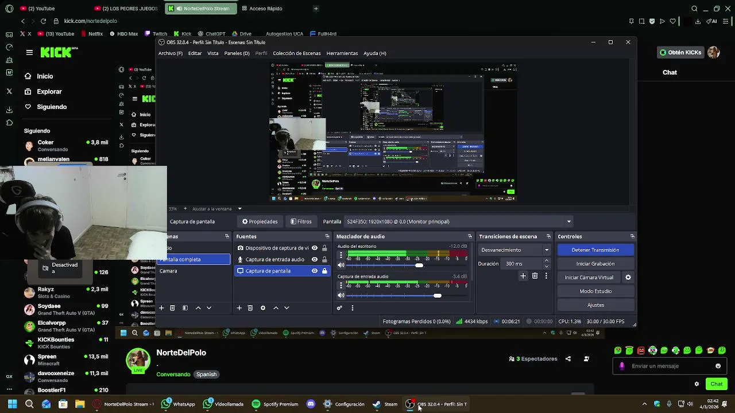Open advanced audio properties gear in mixer
The width and height of the screenshot is (735, 413).
[x=339, y=308]
